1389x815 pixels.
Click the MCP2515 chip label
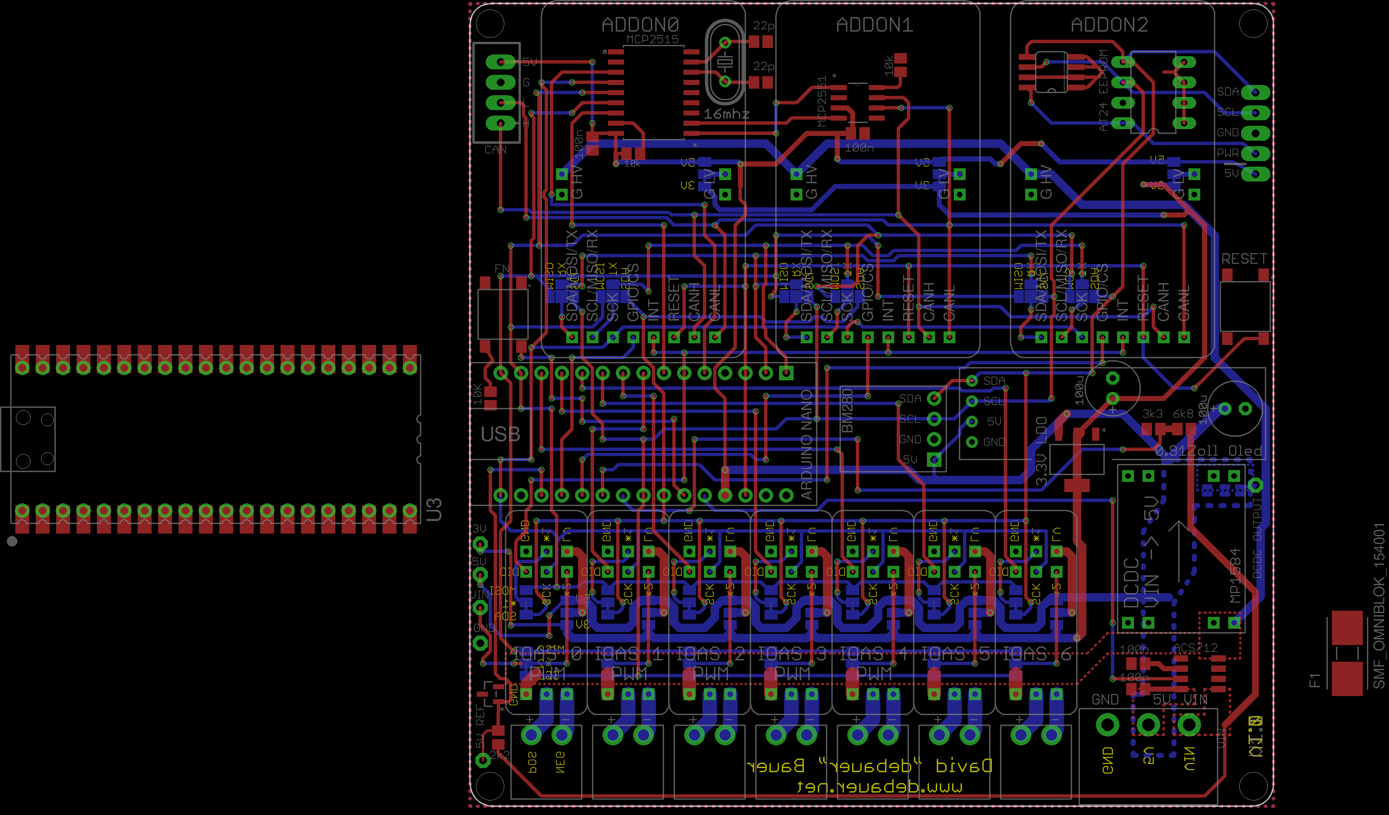[653, 39]
